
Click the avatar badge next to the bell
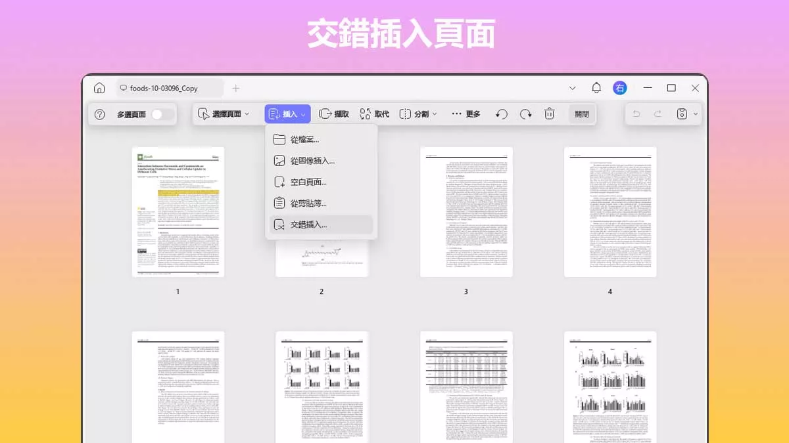pos(619,87)
